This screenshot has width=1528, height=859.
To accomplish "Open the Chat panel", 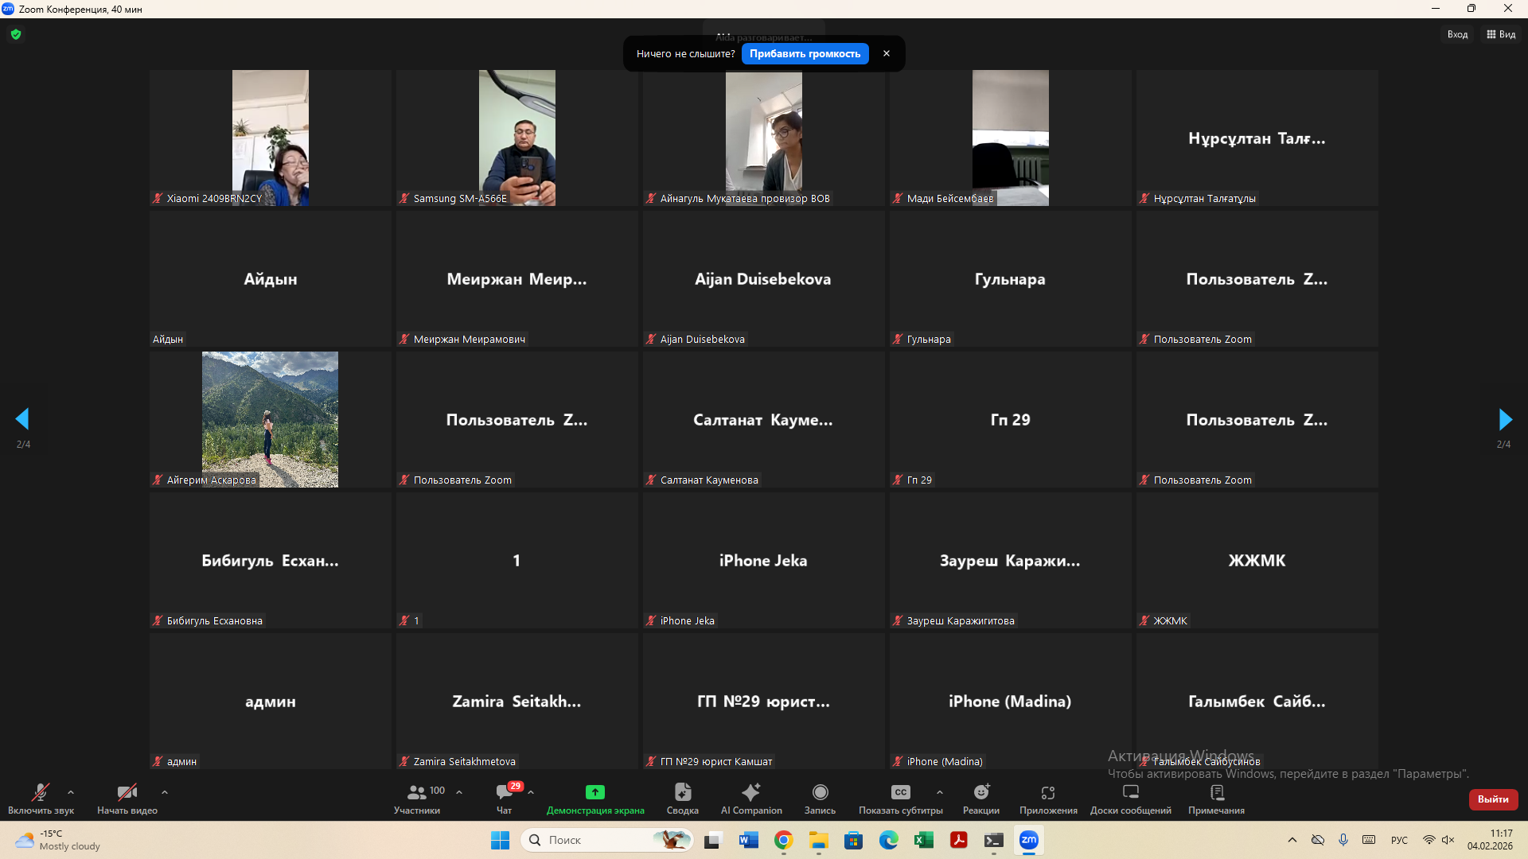I will point(504,792).
